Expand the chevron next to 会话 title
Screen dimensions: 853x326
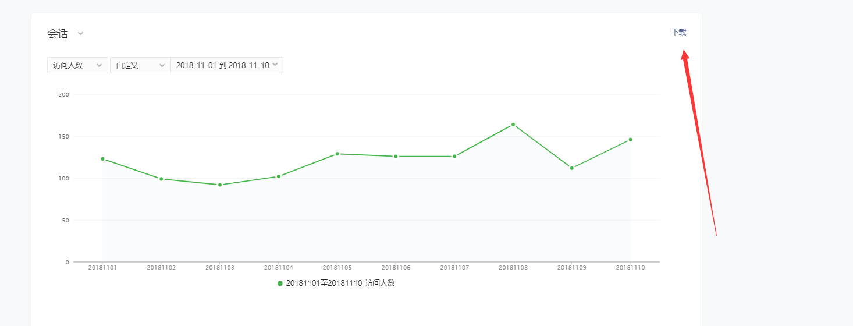click(81, 34)
